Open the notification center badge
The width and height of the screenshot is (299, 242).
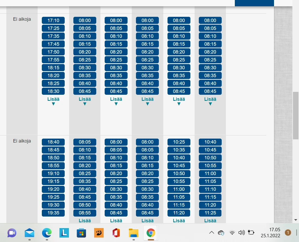tap(288, 233)
